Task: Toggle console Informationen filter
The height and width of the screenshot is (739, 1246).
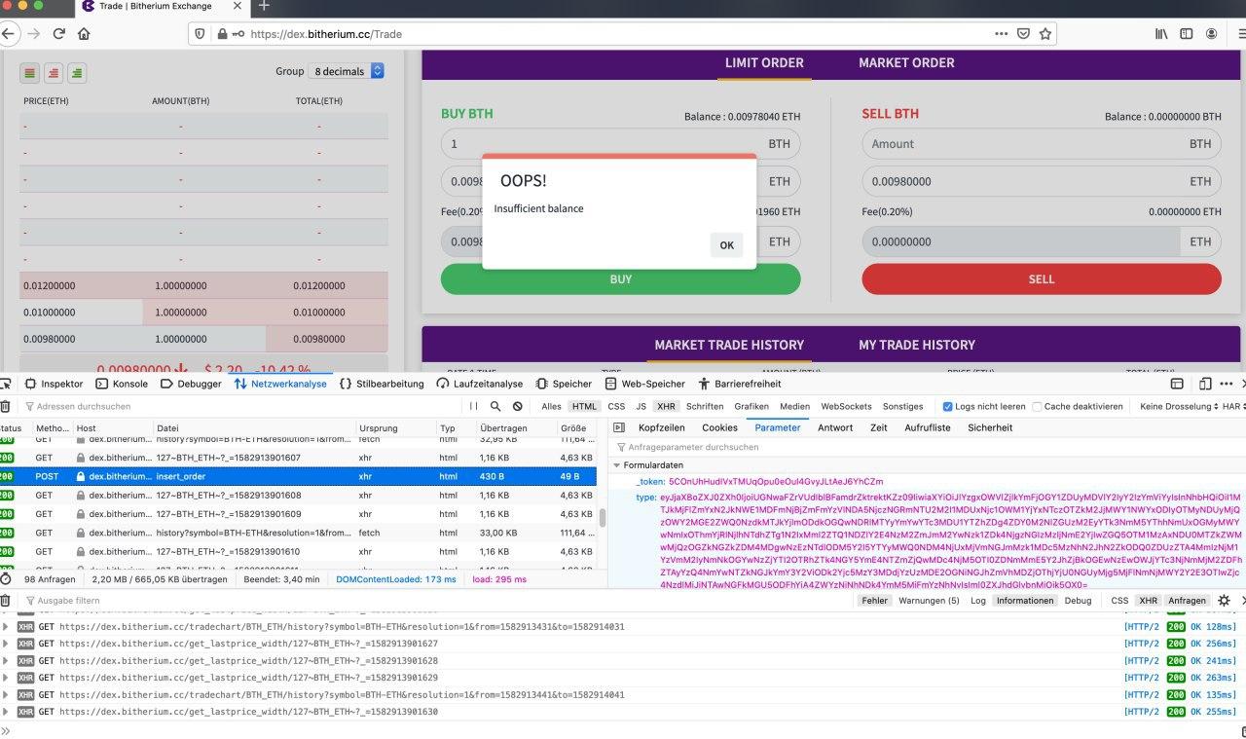Action: 1025,601
